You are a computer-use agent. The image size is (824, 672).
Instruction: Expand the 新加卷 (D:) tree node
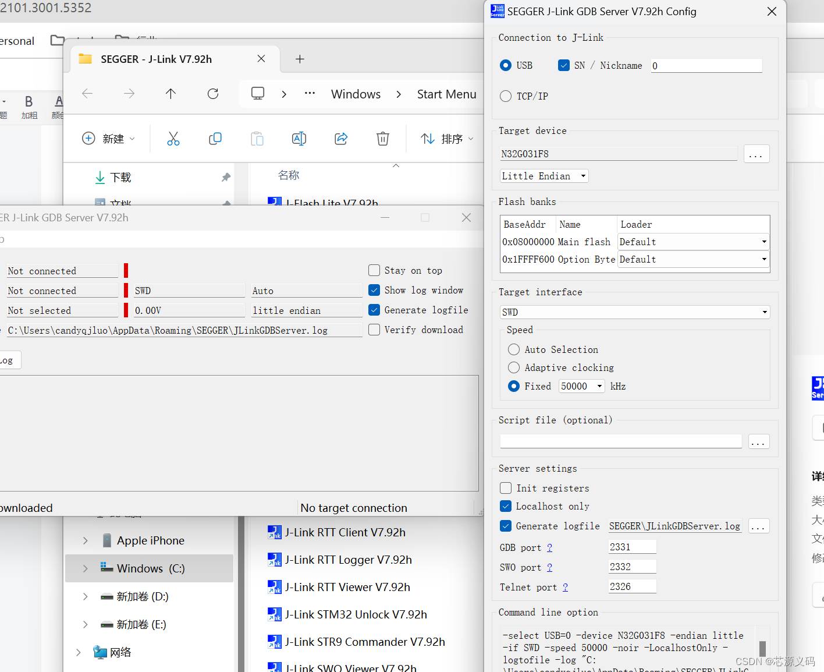pyautogui.click(x=86, y=596)
